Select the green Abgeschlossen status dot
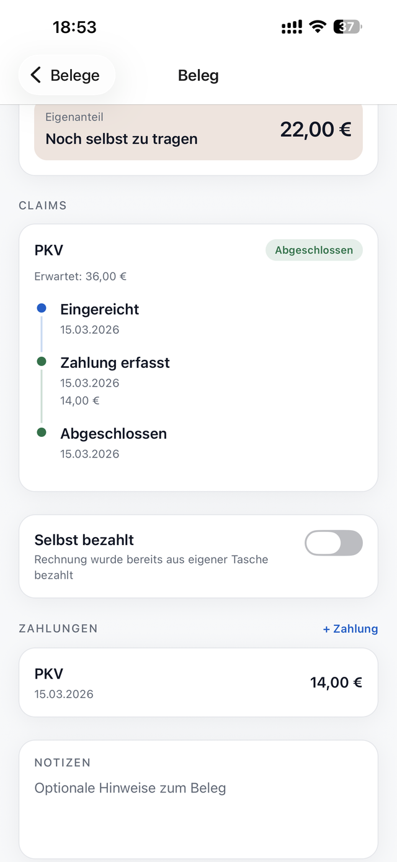397x862 pixels. [x=41, y=432]
